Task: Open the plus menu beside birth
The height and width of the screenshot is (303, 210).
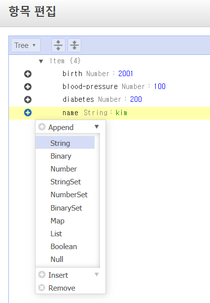Action: (x=28, y=74)
